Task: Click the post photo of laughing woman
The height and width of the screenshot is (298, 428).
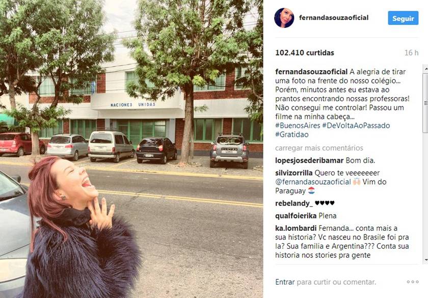Action: coord(131,149)
